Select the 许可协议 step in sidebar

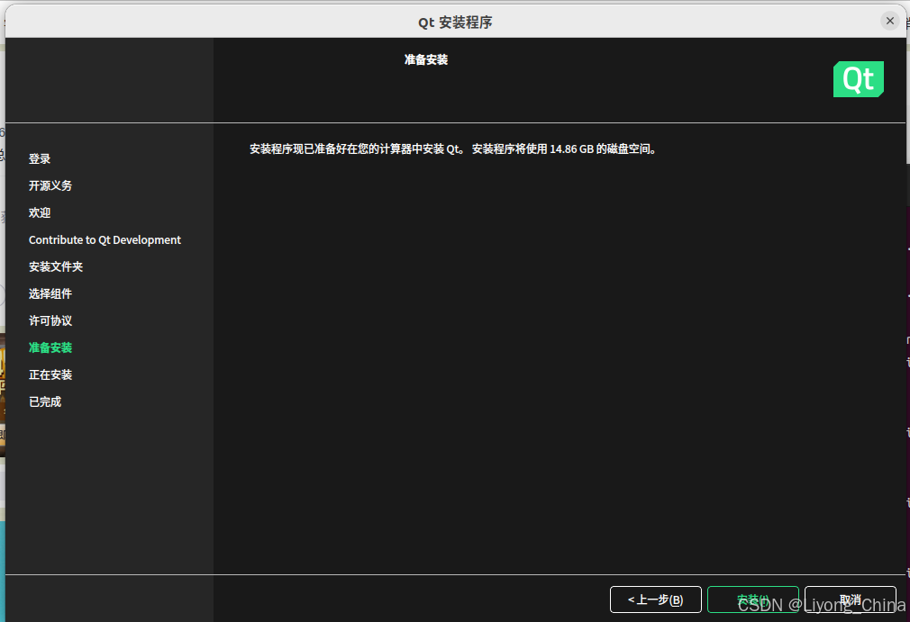pos(50,320)
